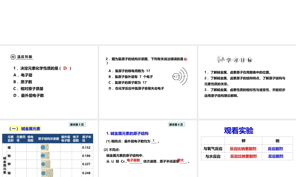The image size is (296, 177).
Task: Click the potassium (钾) atom structure icon
Action: tap(45, 164)
